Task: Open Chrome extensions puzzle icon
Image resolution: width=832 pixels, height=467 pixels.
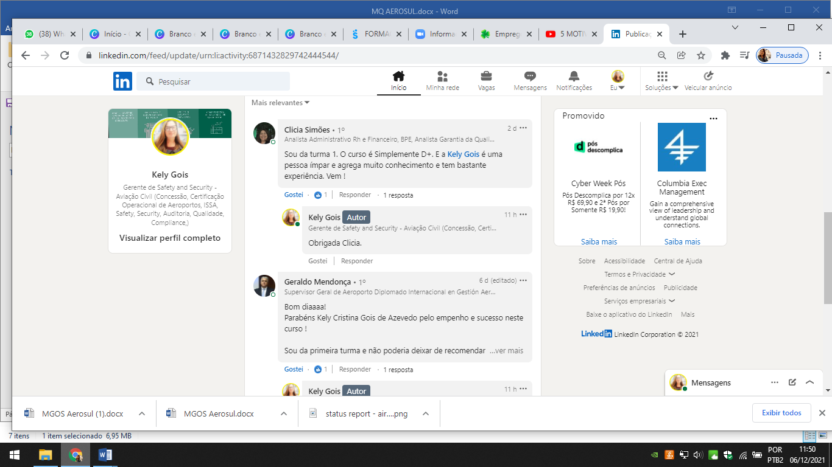Action: (x=725, y=55)
